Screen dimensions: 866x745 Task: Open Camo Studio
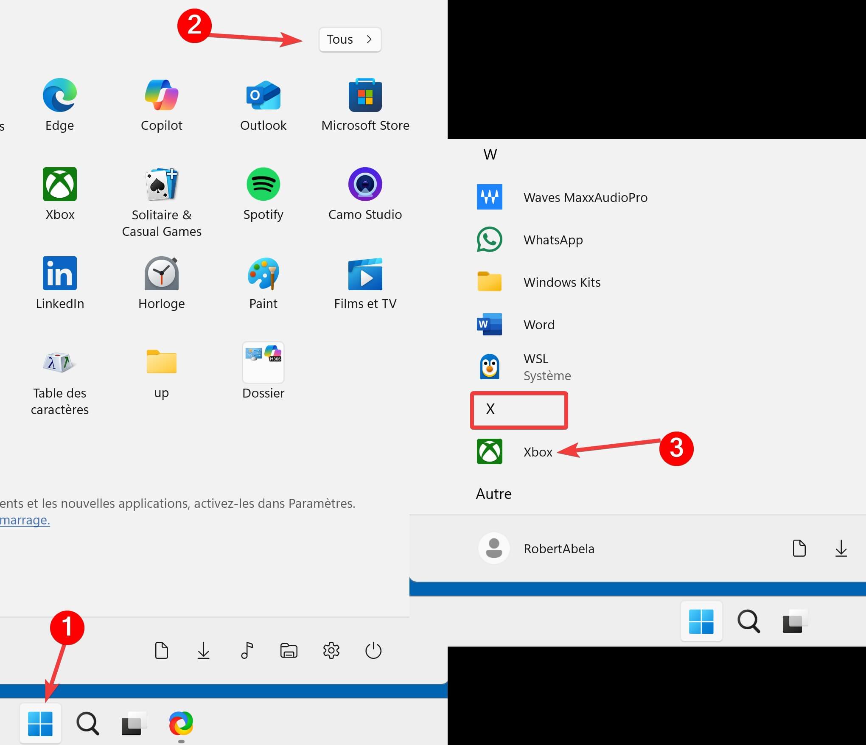point(365,194)
